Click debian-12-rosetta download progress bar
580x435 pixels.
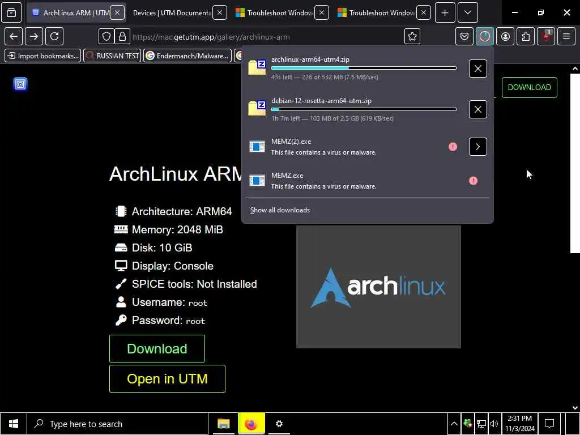click(364, 109)
